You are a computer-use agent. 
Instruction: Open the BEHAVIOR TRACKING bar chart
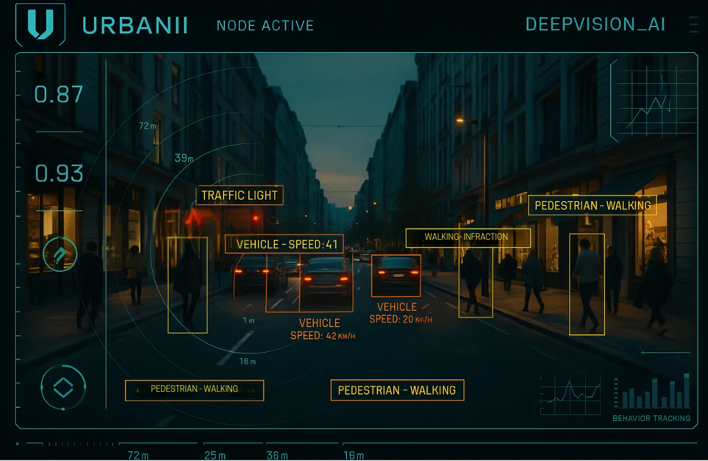tap(652, 391)
